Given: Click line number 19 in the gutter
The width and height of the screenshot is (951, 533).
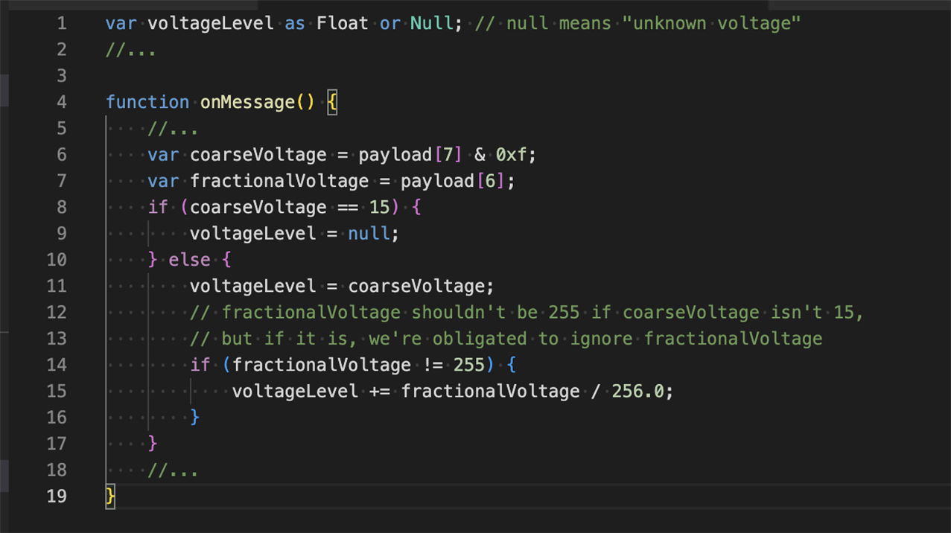Looking at the screenshot, I should pyautogui.click(x=57, y=496).
